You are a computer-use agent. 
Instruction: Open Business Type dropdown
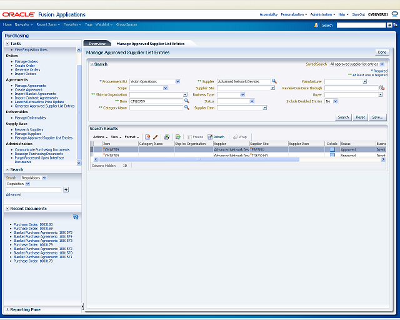click(242, 94)
